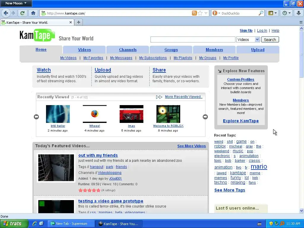304x228 pixels.
Task: Open My Messages submenu link
Action: click(x=121, y=58)
